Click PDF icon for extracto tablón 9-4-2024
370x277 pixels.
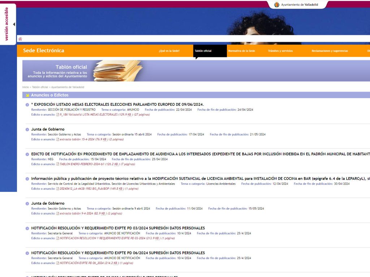(x=58, y=214)
